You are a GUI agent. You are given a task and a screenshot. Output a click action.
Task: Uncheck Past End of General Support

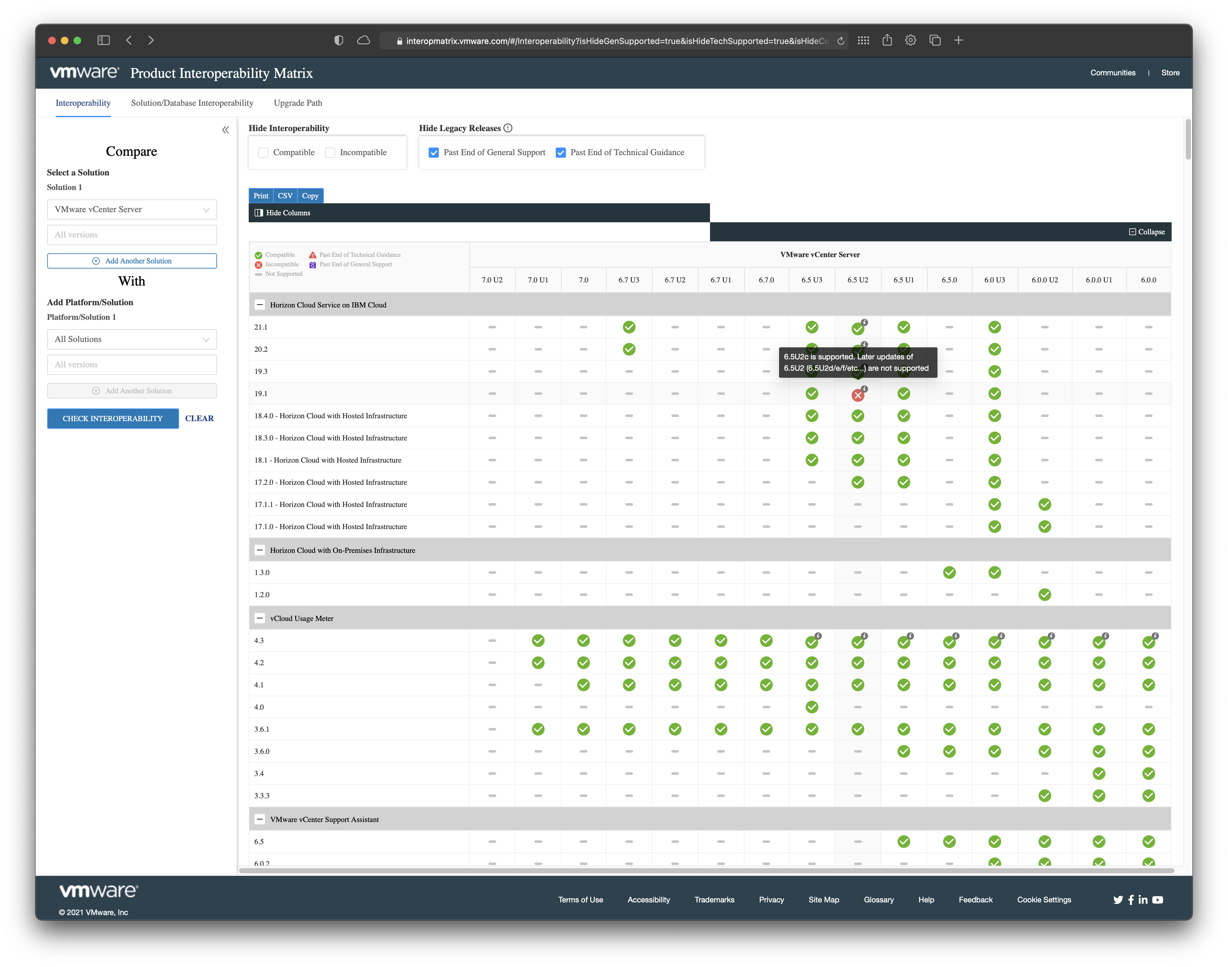[x=434, y=152]
